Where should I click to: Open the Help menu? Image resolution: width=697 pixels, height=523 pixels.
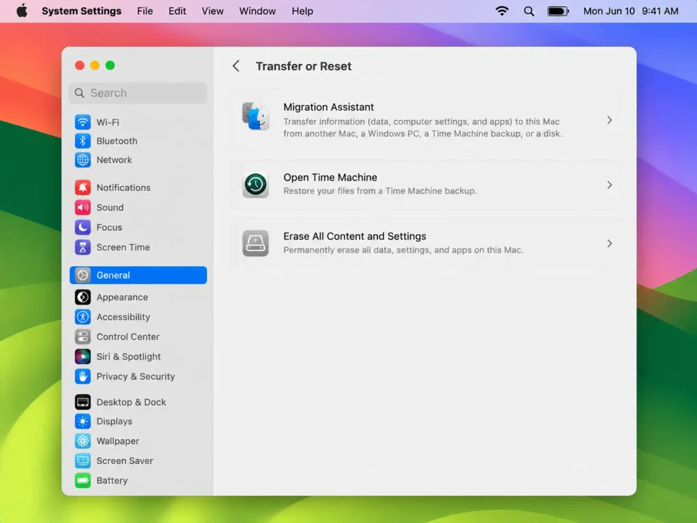click(x=302, y=11)
